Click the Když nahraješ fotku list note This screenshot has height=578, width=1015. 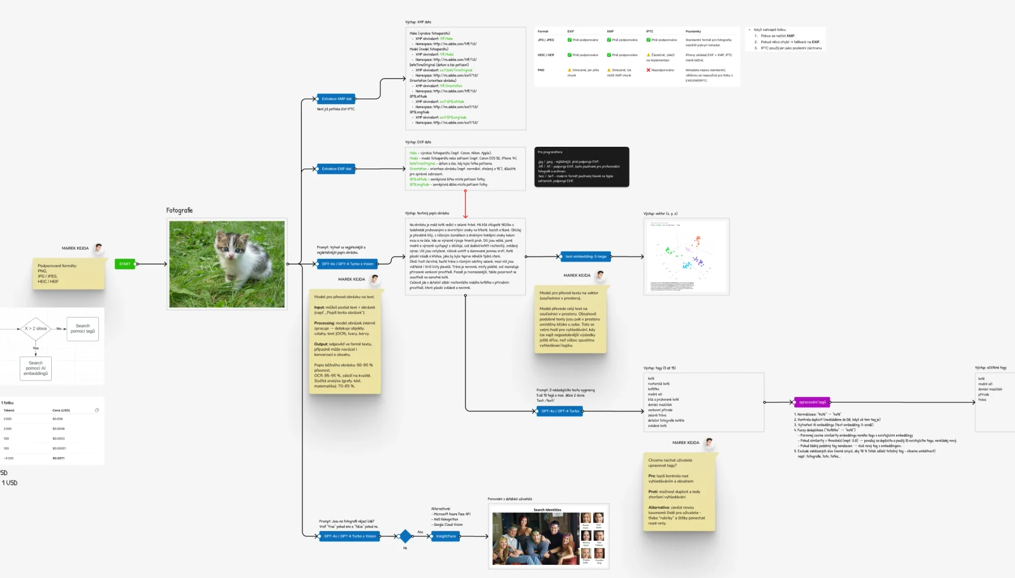coord(786,39)
